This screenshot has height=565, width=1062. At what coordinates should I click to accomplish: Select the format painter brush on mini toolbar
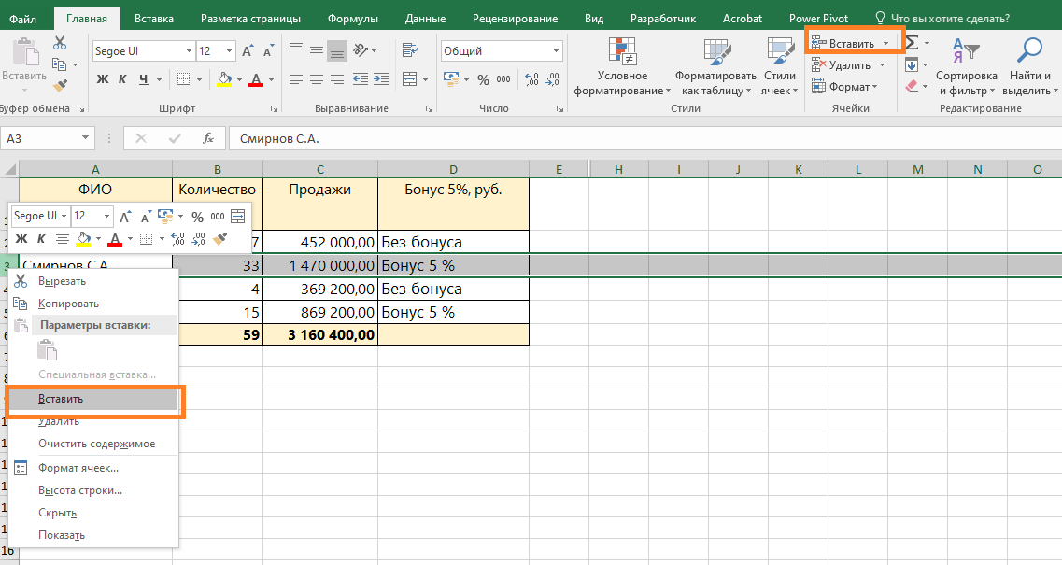220,238
